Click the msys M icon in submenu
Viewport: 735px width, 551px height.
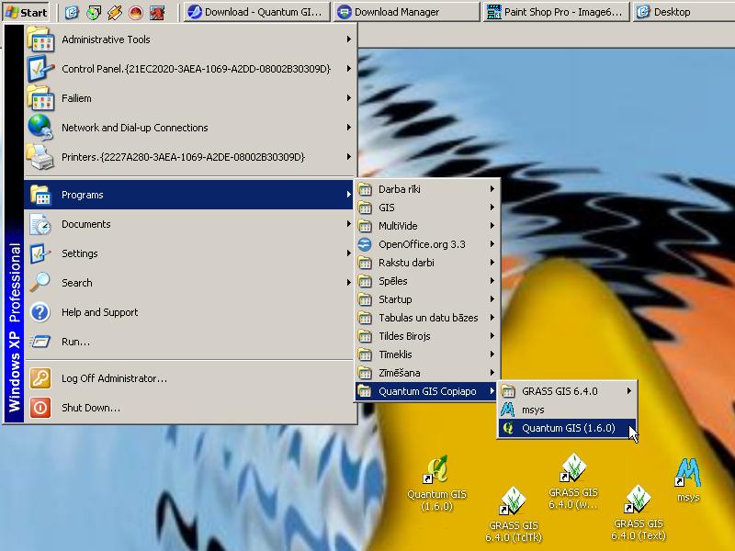(x=508, y=410)
